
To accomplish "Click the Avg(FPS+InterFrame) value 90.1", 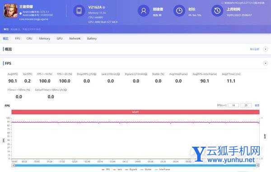I will (x=205, y=81).
